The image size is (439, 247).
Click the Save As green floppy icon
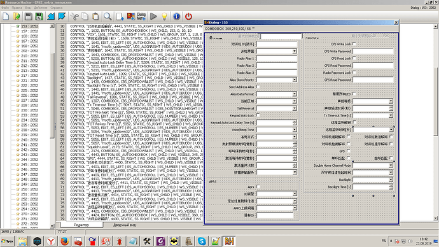(x=39, y=17)
